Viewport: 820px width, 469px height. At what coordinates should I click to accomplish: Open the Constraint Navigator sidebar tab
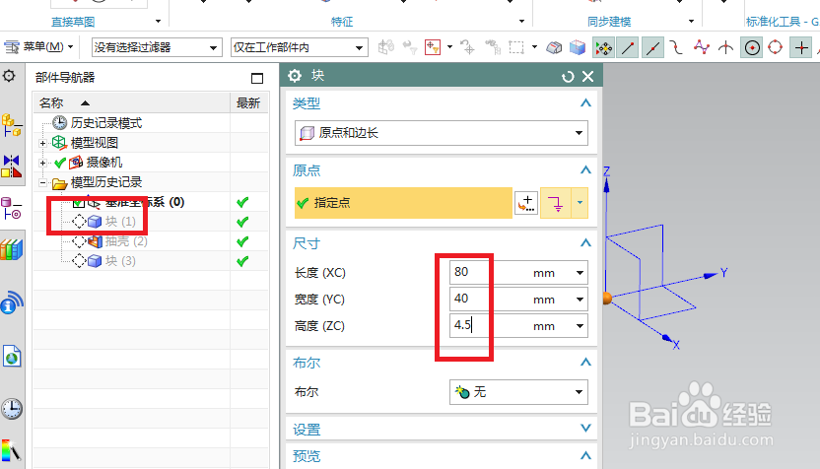(11, 167)
